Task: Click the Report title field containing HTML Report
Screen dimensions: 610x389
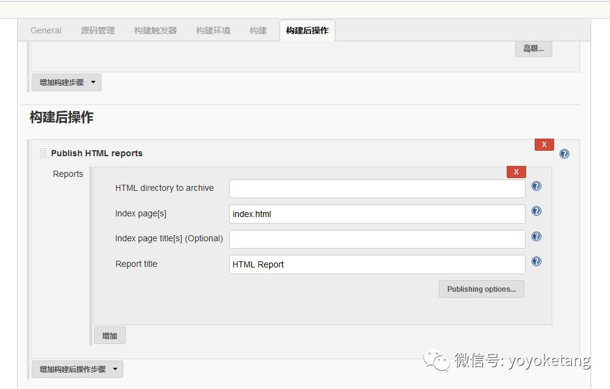Action: pyautogui.click(x=377, y=264)
